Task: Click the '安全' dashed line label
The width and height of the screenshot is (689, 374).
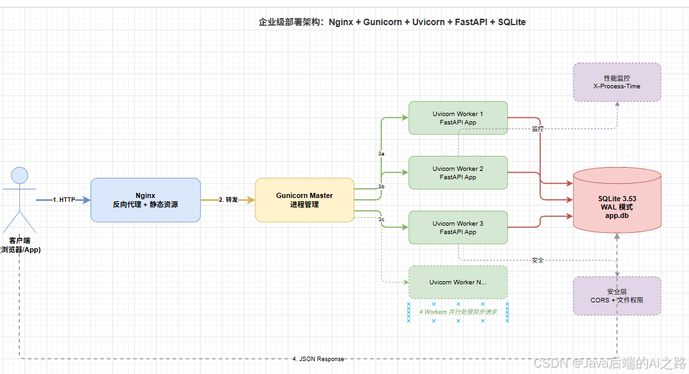Action: tap(538, 261)
